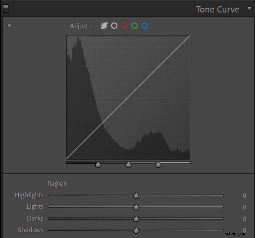This screenshot has height=238, width=255.
Task: Select the red channel curve circle
Action: (x=125, y=25)
